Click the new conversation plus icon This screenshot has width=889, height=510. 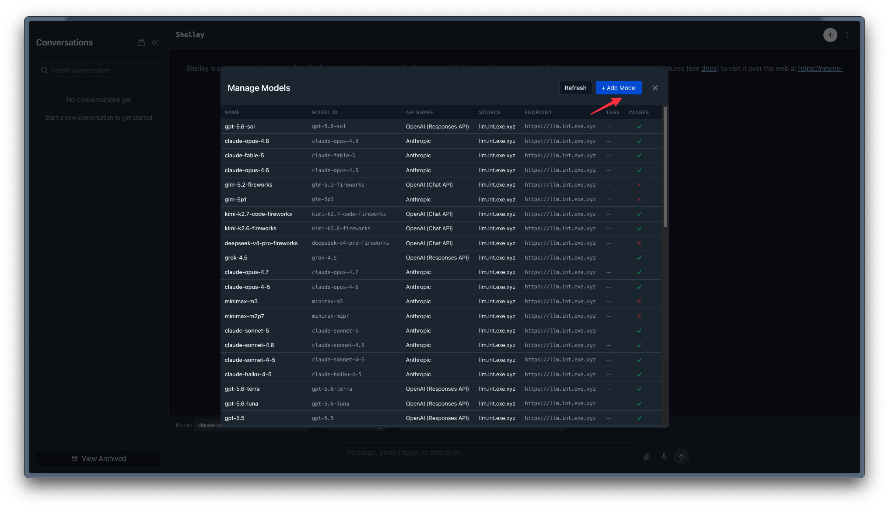pos(830,35)
